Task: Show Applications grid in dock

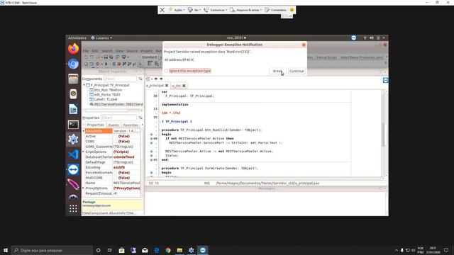Action: (x=73, y=208)
